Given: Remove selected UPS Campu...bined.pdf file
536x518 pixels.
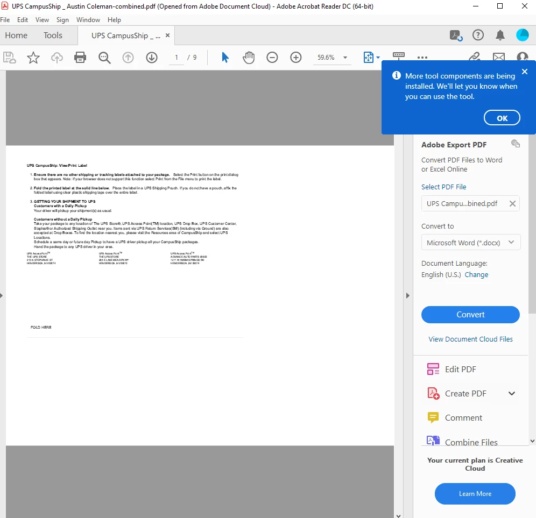Looking at the screenshot, I should [x=512, y=204].
